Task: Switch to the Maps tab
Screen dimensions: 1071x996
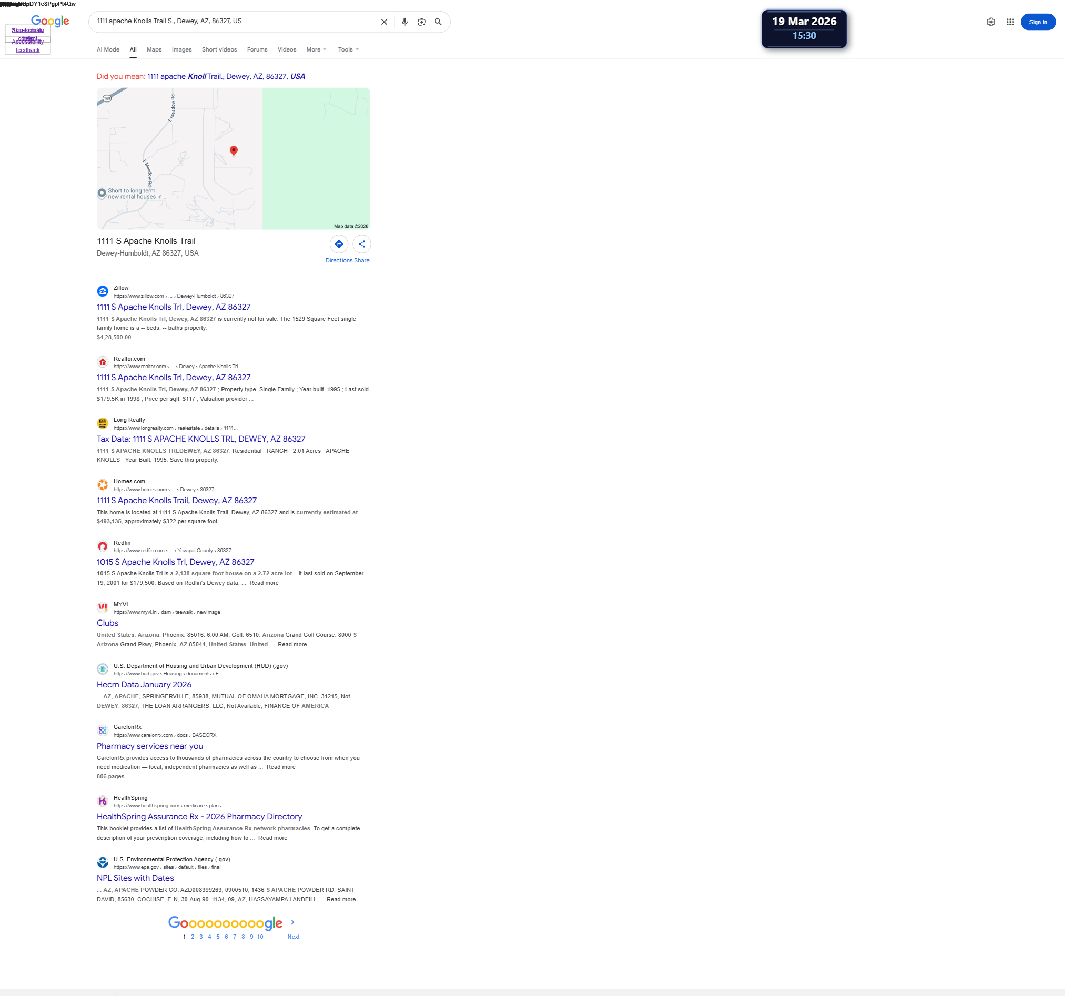Action: point(155,49)
